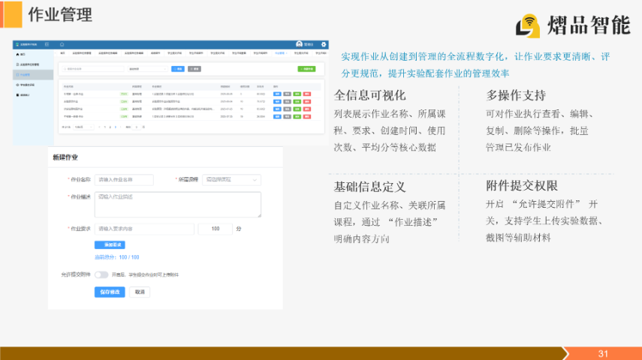The height and width of the screenshot is (360, 642).
Task: Click the 取消 button in the form
Action: [138, 292]
